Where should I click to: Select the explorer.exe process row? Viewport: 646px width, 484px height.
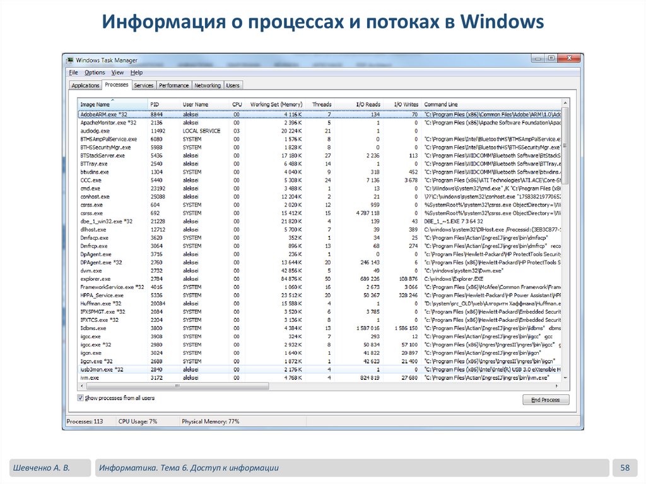pos(319,279)
